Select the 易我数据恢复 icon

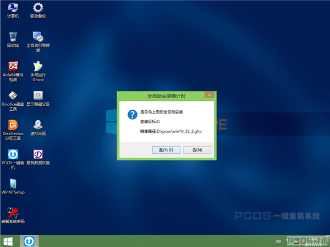(38, 157)
